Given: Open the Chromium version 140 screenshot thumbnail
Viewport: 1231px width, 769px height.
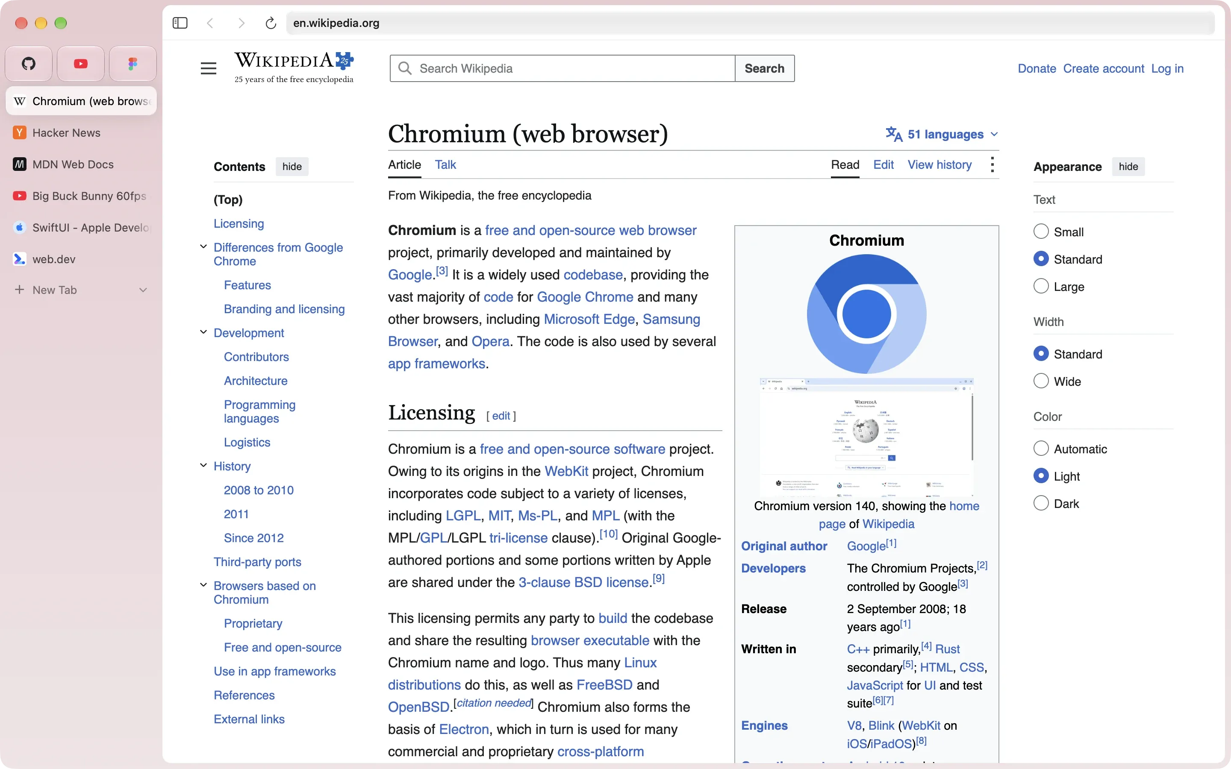Looking at the screenshot, I should pyautogui.click(x=866, y=437).
